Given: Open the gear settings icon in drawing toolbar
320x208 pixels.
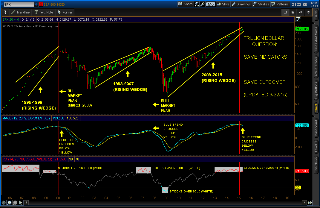Looking at the screenshot, I should [308, 12].
